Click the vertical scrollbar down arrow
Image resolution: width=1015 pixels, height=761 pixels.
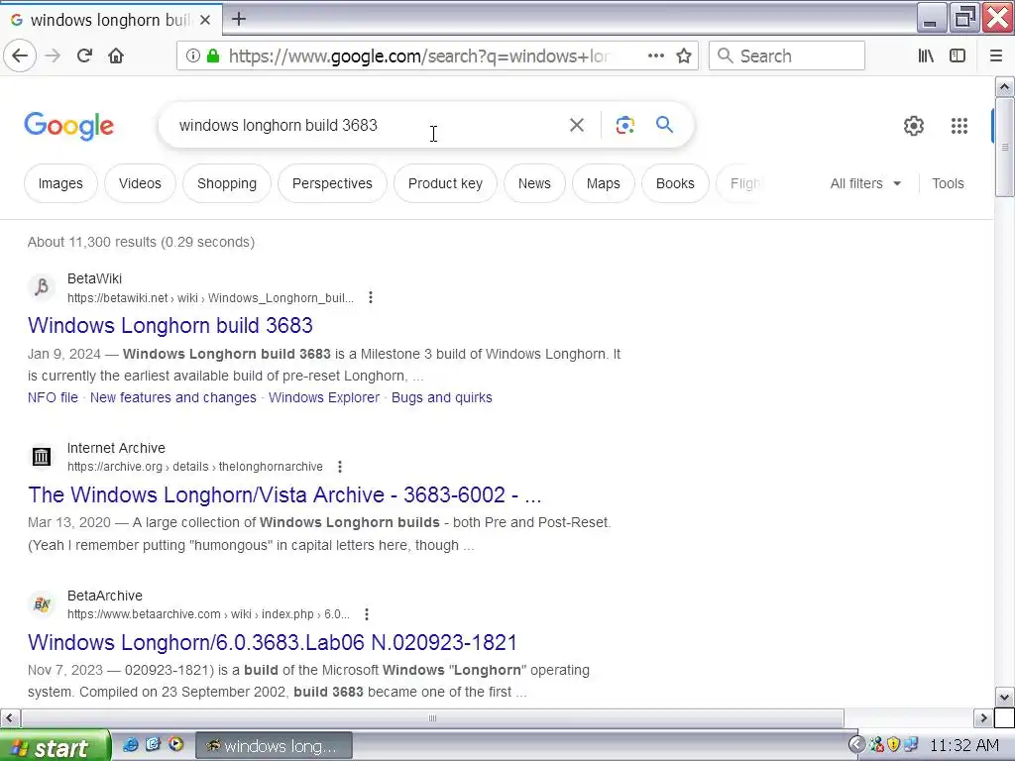(1004, 697)
